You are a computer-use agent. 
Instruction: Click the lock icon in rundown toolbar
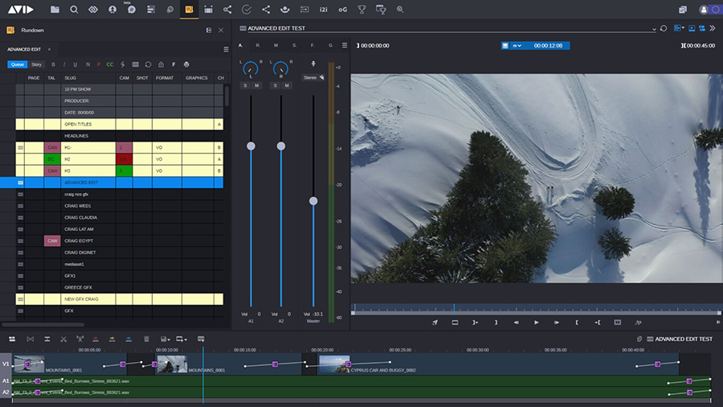161,64
